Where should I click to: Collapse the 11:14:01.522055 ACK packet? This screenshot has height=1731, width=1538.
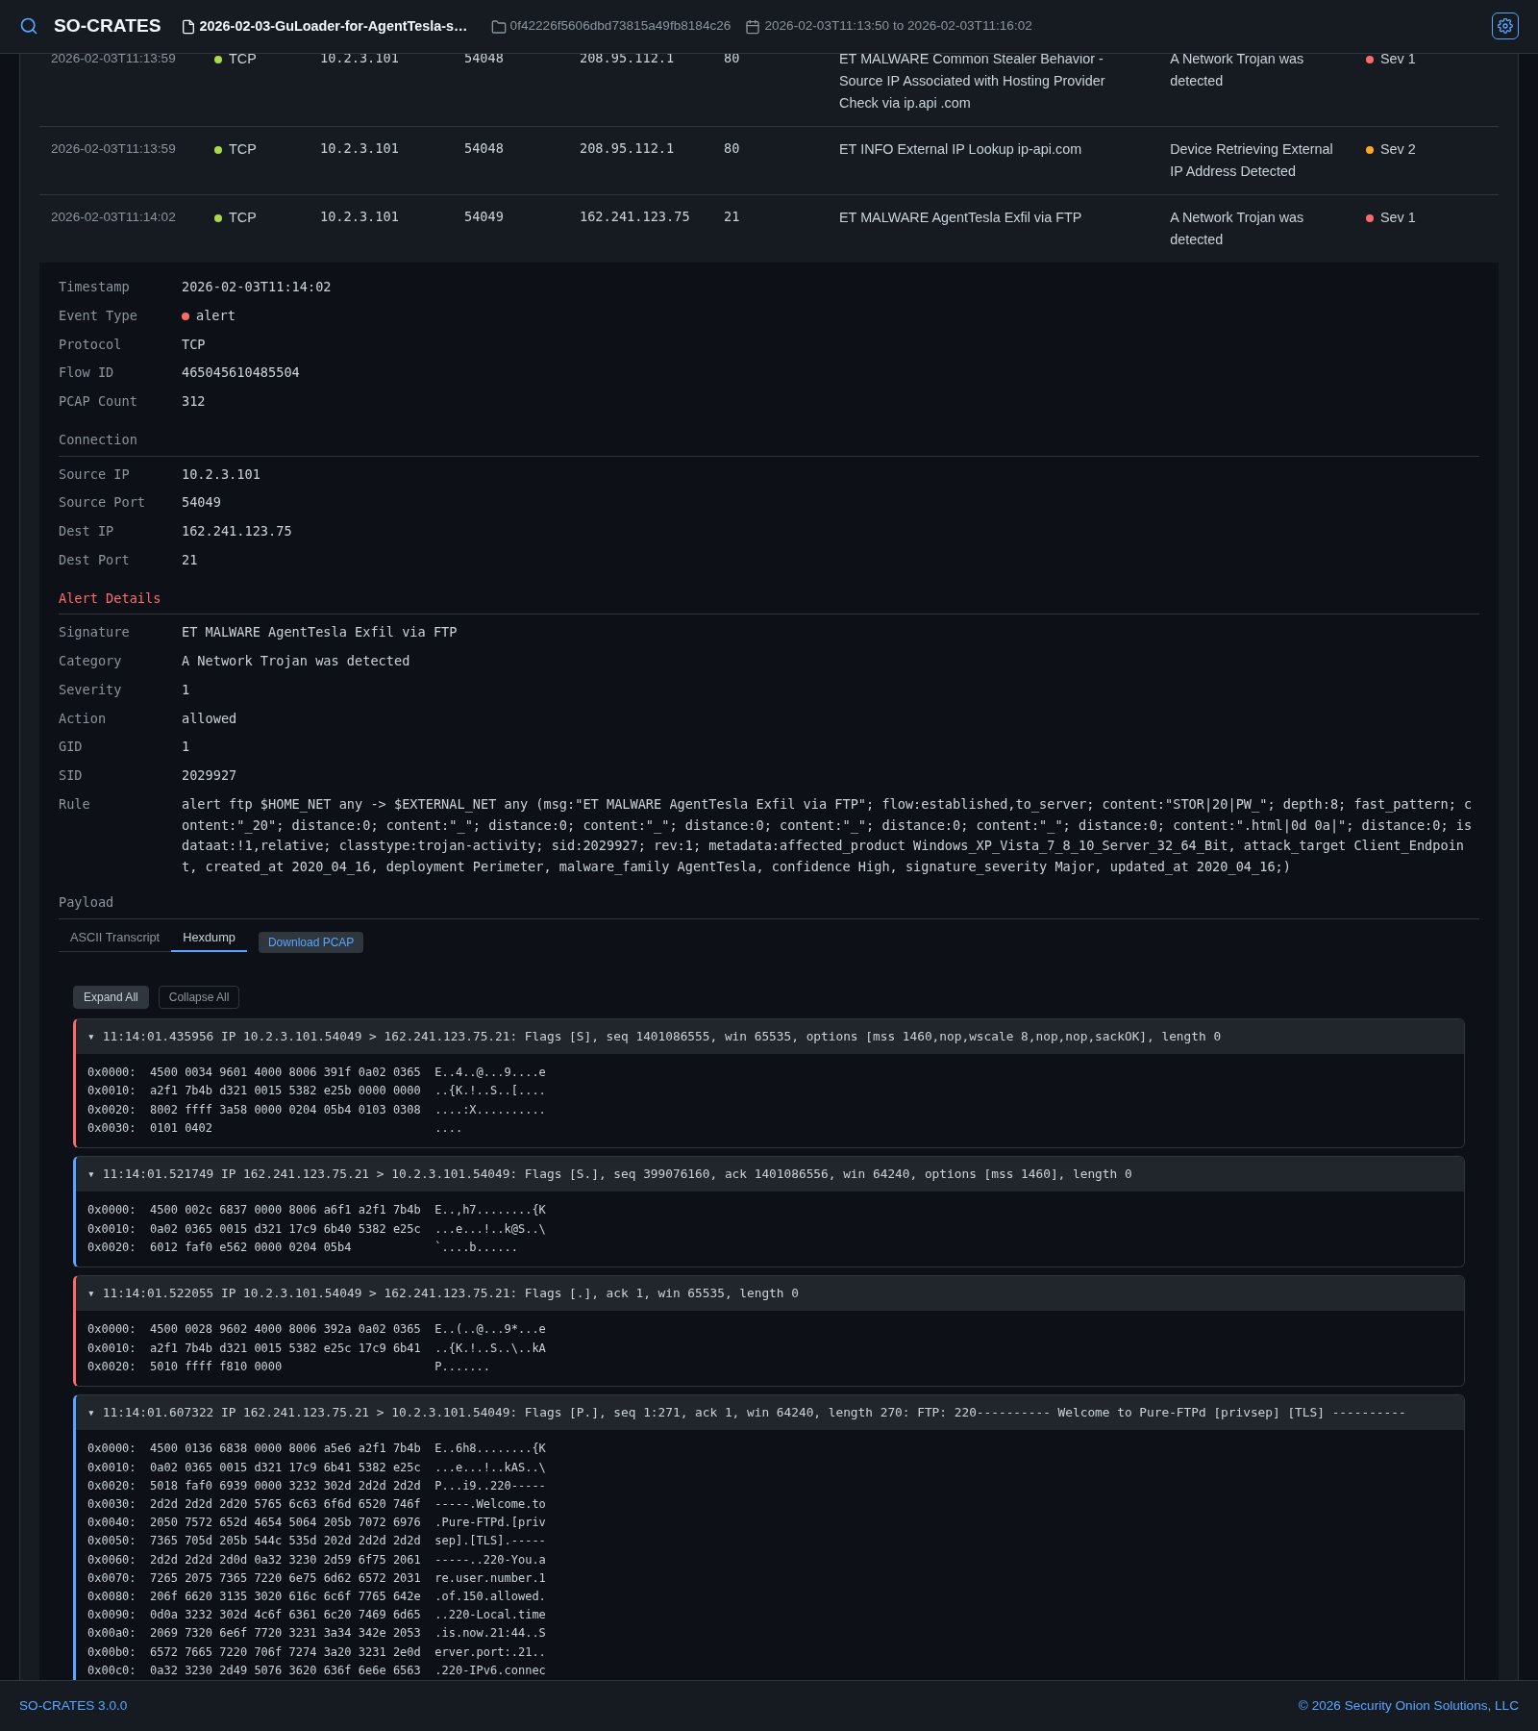769,1293
